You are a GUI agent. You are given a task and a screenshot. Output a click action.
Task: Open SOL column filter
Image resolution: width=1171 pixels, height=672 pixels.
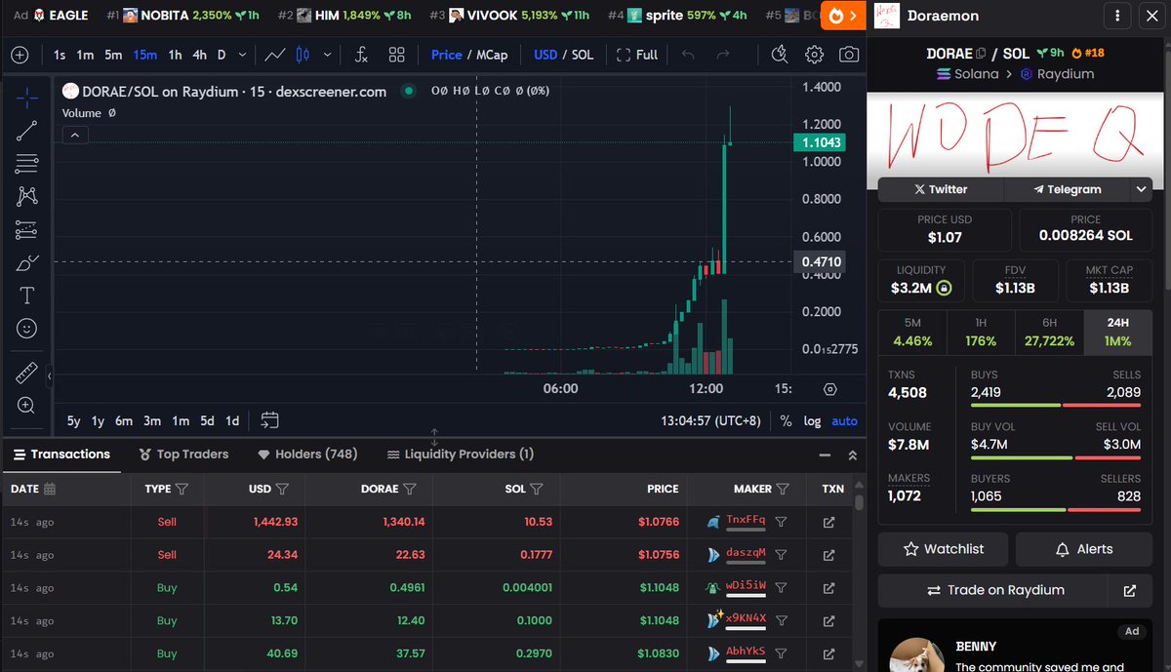tap(537, 489)
